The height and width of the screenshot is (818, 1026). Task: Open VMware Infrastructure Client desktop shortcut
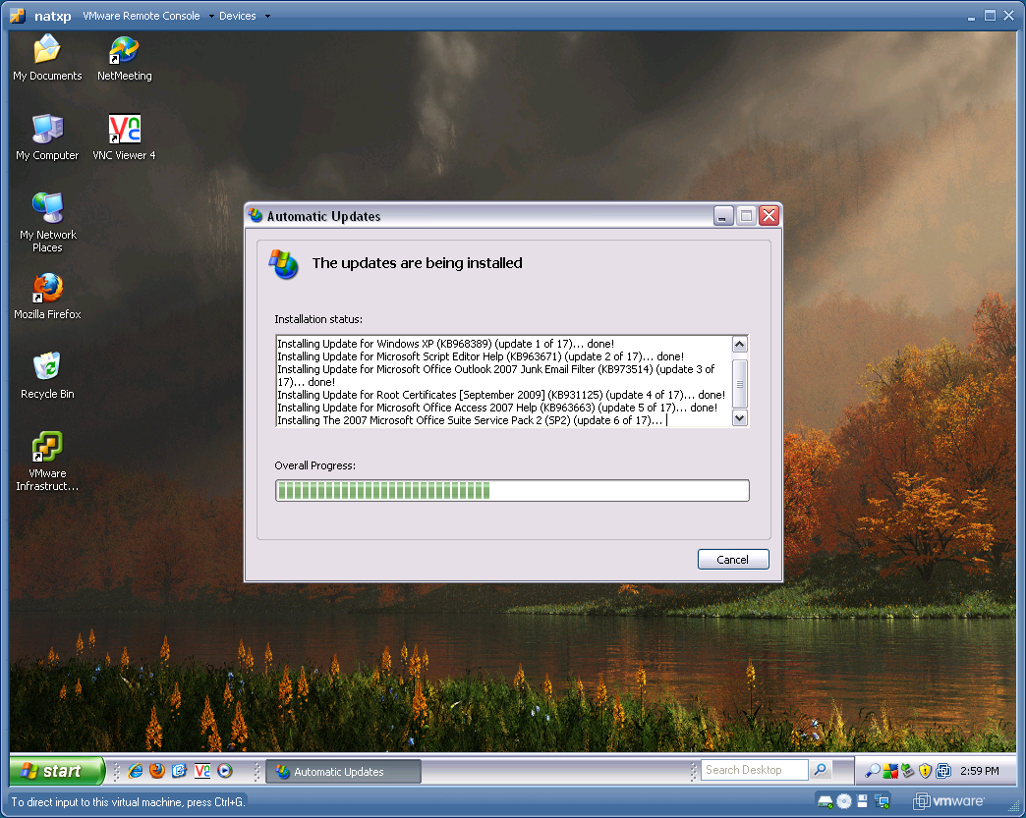[47, 449]
